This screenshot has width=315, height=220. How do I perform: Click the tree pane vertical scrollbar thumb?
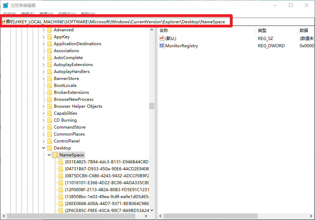(x=152, y=106)
